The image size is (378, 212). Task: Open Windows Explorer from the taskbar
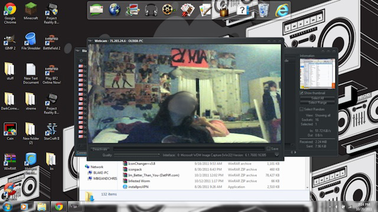point(41,207)
